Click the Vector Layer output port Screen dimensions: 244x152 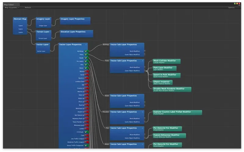click(x=50, y=51)
